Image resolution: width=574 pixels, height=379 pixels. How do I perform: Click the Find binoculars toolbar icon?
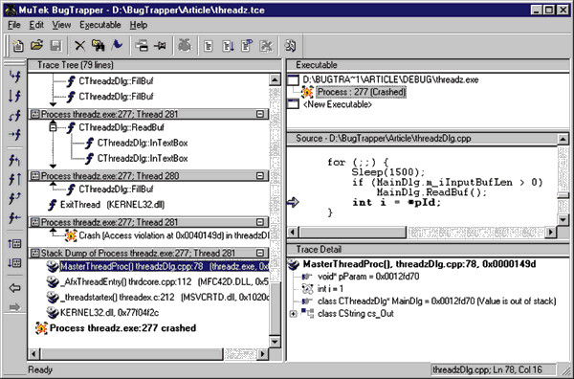[99, 46]
